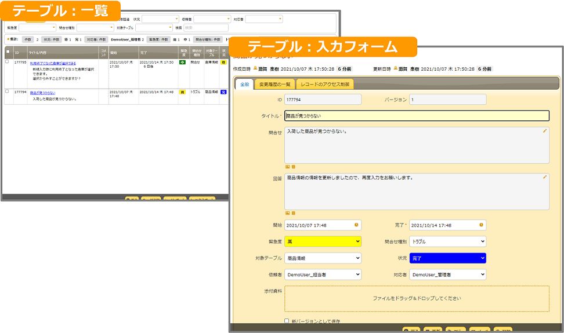Image resolution: width=564 pixels, height=333 pixels.
Task: Check the checkbox for row 177794
Action: point(7,92)
